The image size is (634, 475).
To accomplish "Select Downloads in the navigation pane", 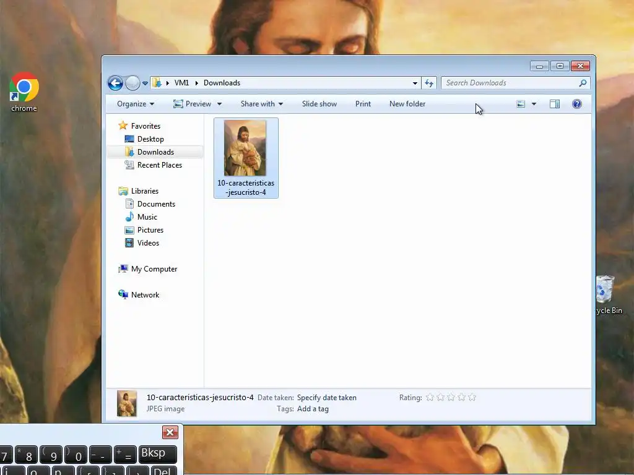I will [155, 152].
